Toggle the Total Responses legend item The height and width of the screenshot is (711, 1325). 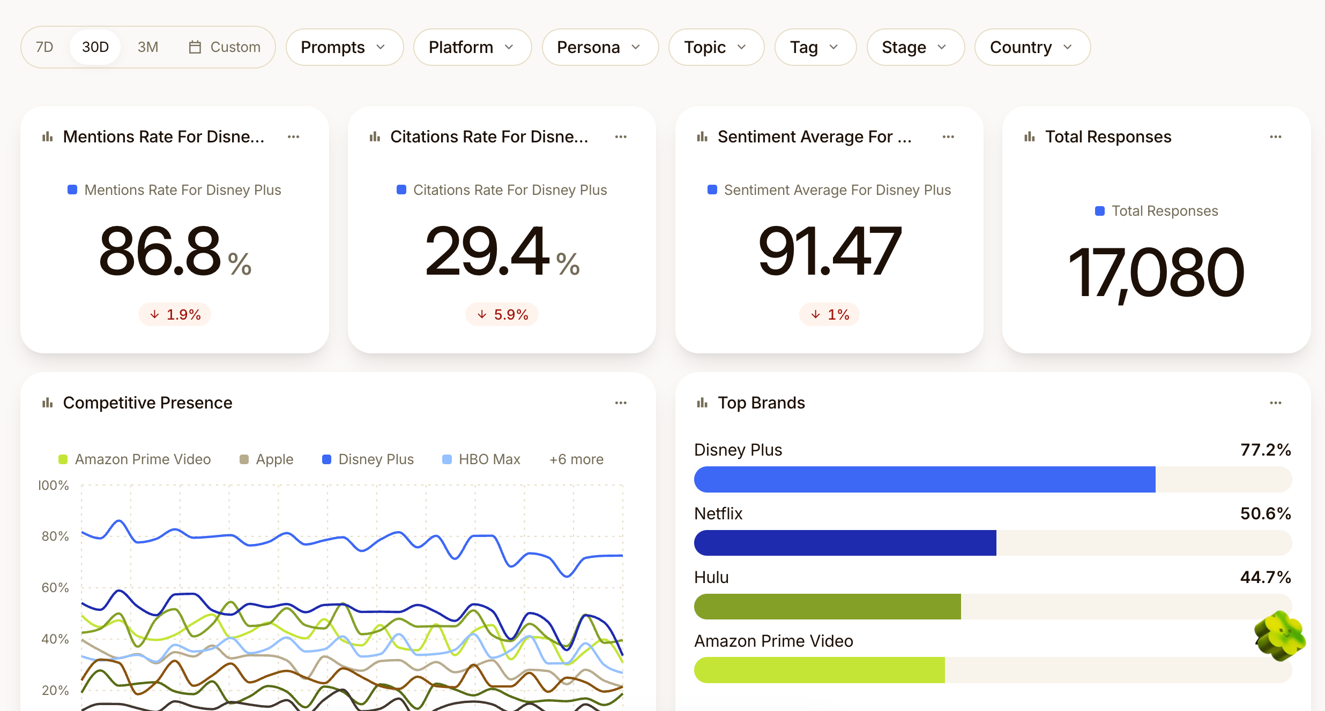pyautogui.click(x=1157, y=211)
